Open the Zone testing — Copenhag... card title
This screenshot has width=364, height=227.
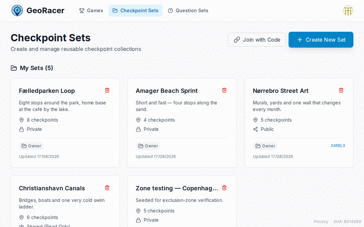(x=177, y=188)
